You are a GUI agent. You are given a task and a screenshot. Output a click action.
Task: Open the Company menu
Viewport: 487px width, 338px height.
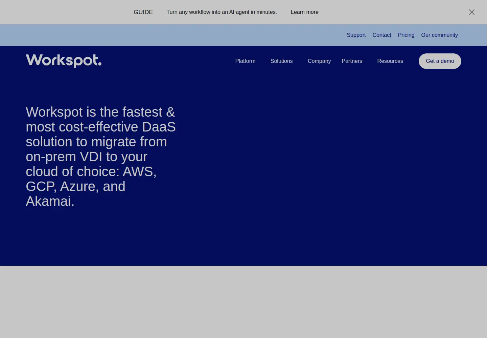coord(319,61)
